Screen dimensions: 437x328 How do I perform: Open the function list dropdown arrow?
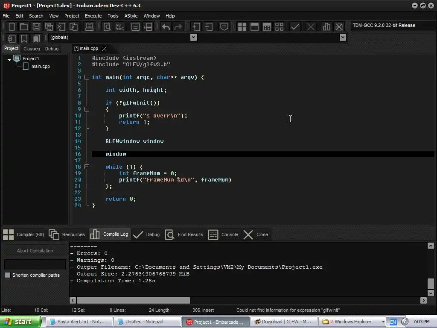[x=343, y=38]
